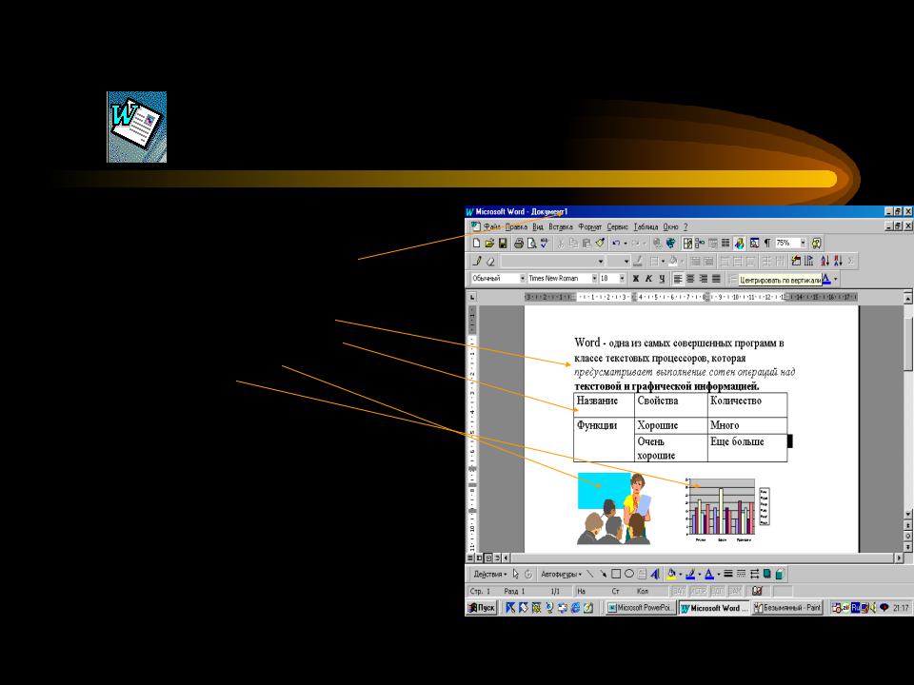914x685 pixels.
Task: Create a new blank Word document
Action: pos(476,243)
